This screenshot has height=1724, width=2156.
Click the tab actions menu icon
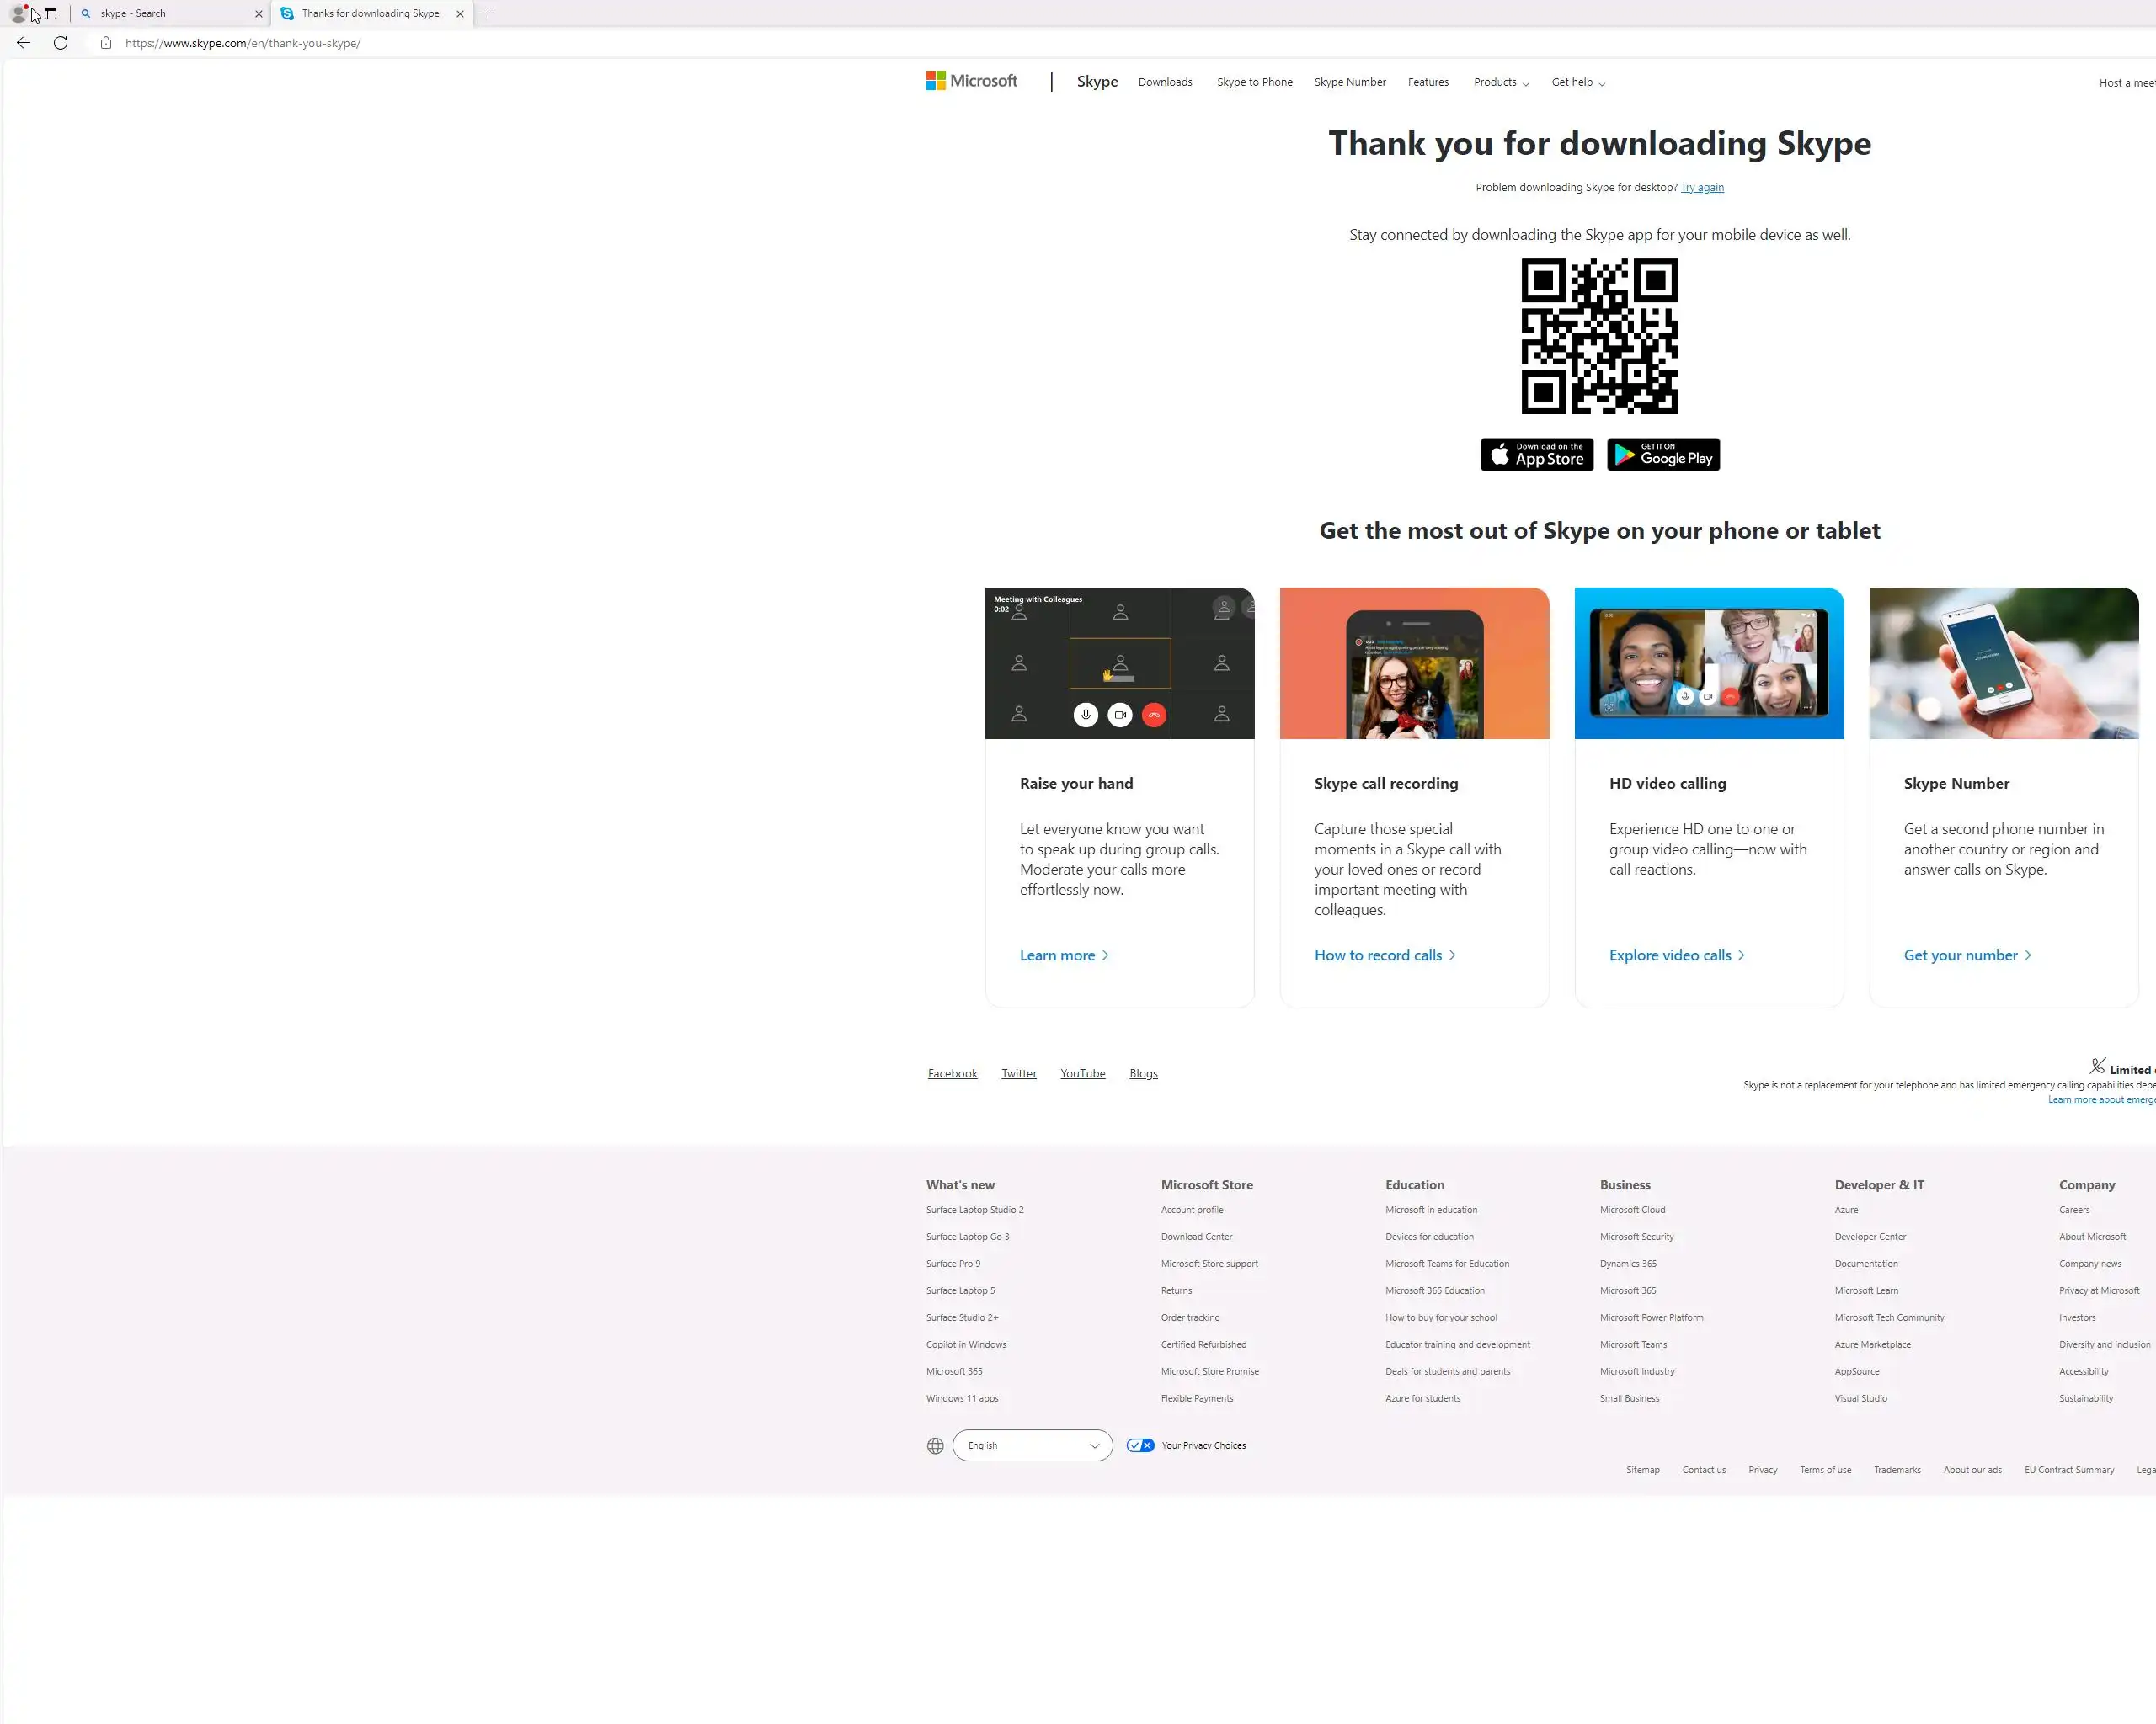coord(51,13)
